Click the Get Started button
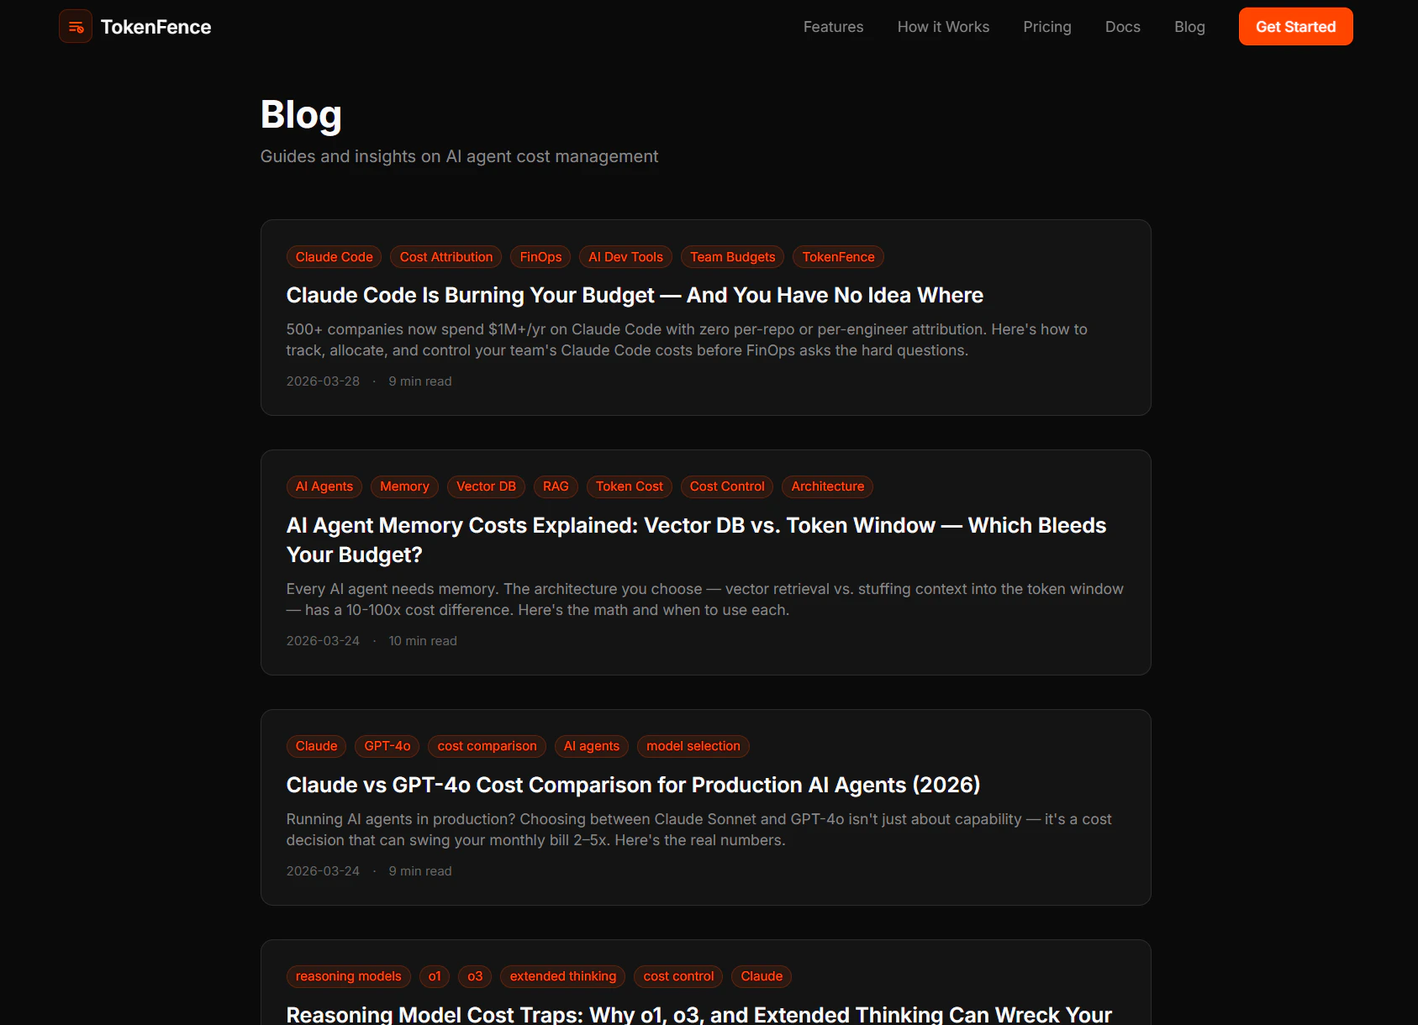This screenshot has height=1025, width=1418. click(1295, 27)
